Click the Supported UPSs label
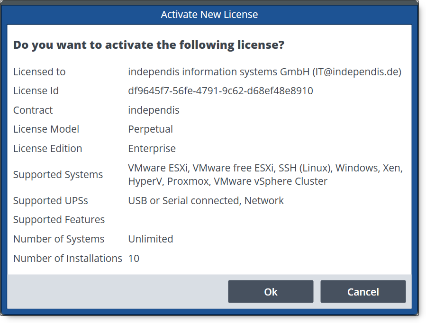The width and height of the screenshot is (426, 323). (x=51, y=201)
